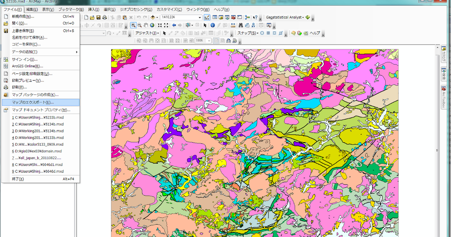451x237 pixels.
Task: Open recent file 6646d1.mxd
Action: point(38,165)
